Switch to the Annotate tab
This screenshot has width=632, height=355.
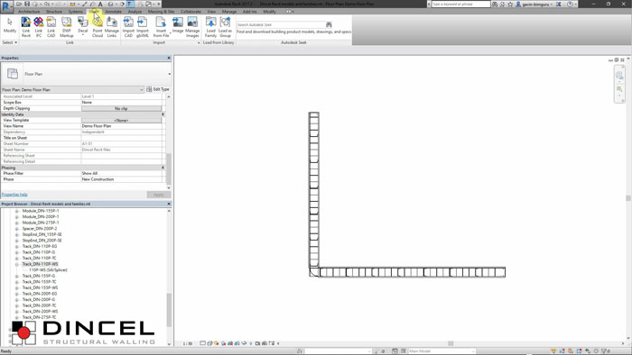(x=113, y=12)
